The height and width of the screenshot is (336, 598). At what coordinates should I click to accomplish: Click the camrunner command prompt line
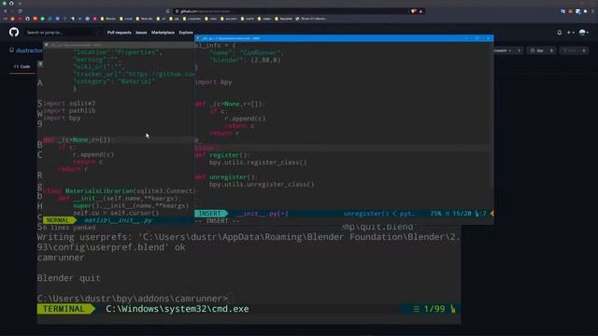pyautogui.click(x=133, y=299)
